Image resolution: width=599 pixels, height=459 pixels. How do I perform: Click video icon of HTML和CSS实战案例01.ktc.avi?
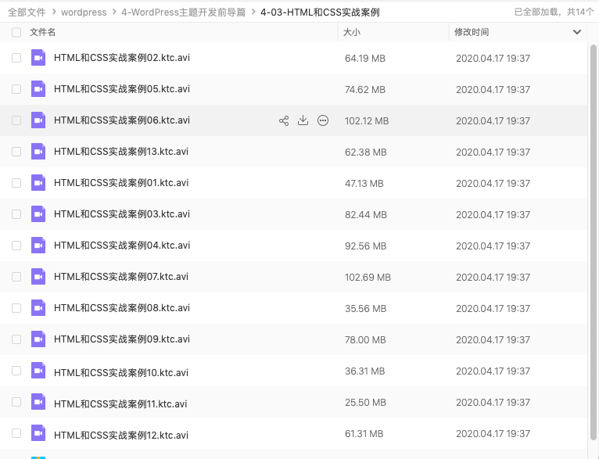click(x=38, y=183)
